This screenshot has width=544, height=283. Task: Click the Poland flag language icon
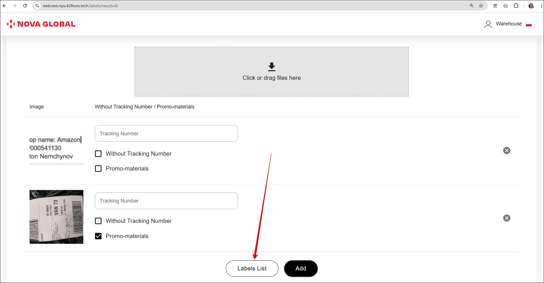[529, 24]
